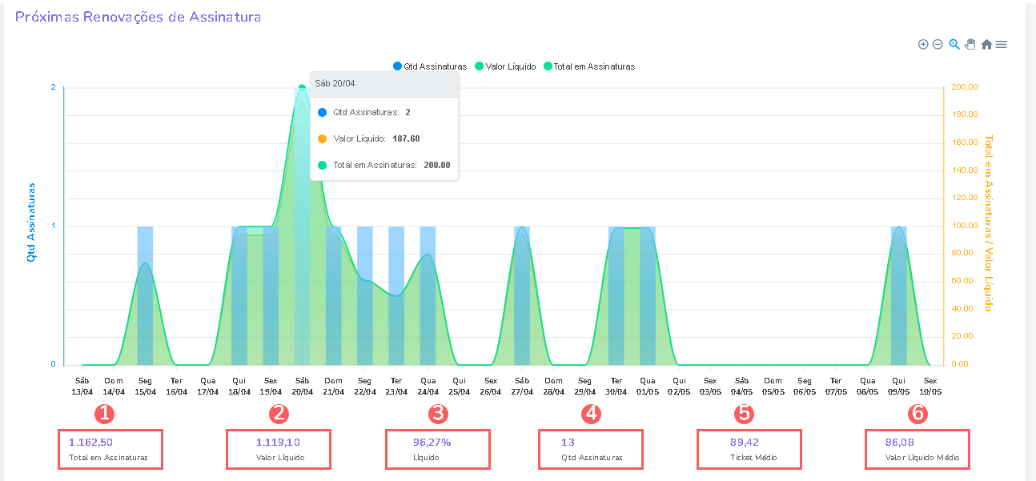This screenshot has width=1036, height=481.
Task: Select the selection zoom magnifier tool
Action: 954,45
